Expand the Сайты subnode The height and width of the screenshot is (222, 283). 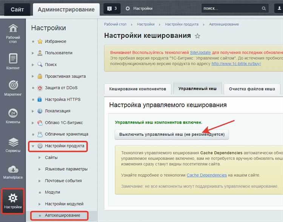tap(40, 158)
